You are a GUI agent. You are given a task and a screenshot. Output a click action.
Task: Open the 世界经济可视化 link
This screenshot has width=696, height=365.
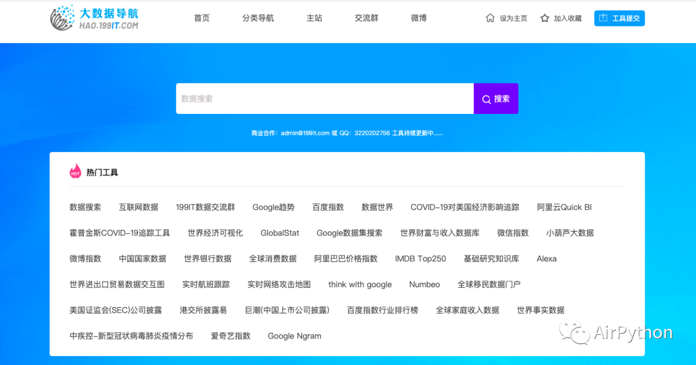(x=215, y=233)
